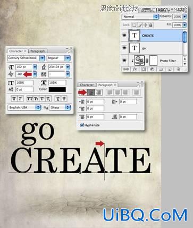This screenshot has height=228, width=193.
Task: Click the Photo Filter adjustment thumbnail
Action: tap(139, 61)
